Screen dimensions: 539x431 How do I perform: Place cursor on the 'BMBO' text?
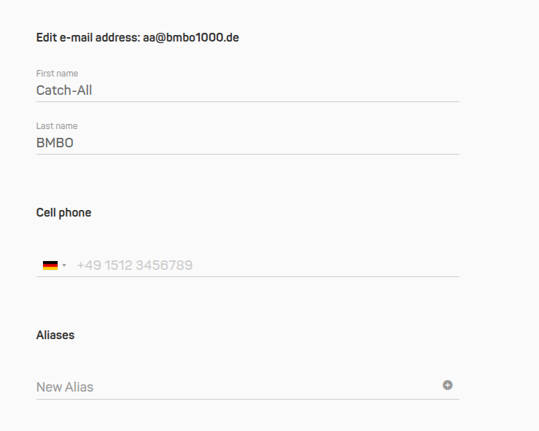coord(55,144)
